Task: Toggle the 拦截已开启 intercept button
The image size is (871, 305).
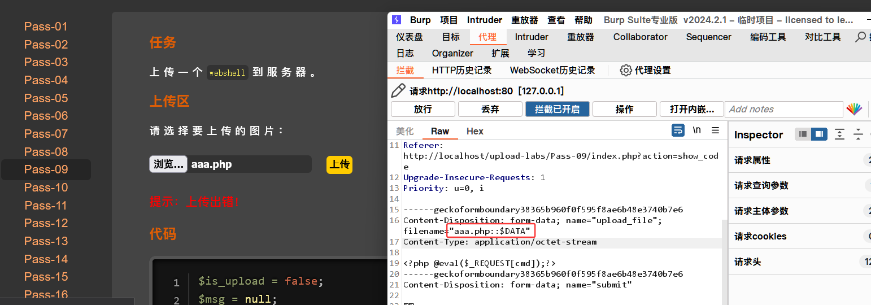Action: click(557, 109)
